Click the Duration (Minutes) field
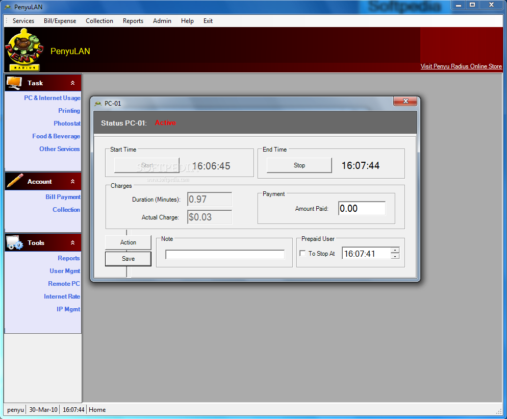This screenshot has height=419, width=507. (x=210, y=200)
